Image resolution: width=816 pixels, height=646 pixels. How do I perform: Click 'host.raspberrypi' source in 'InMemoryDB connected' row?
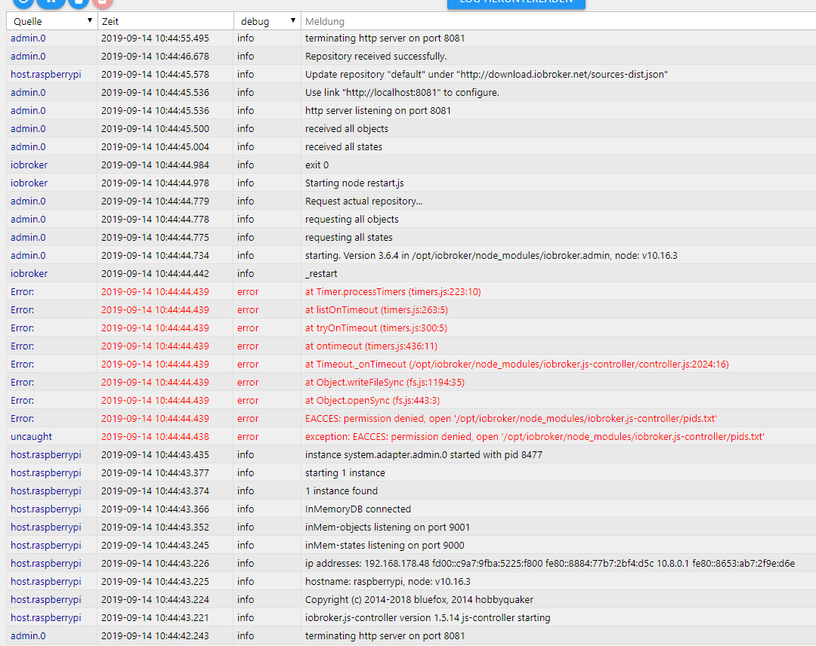(46, 509)
